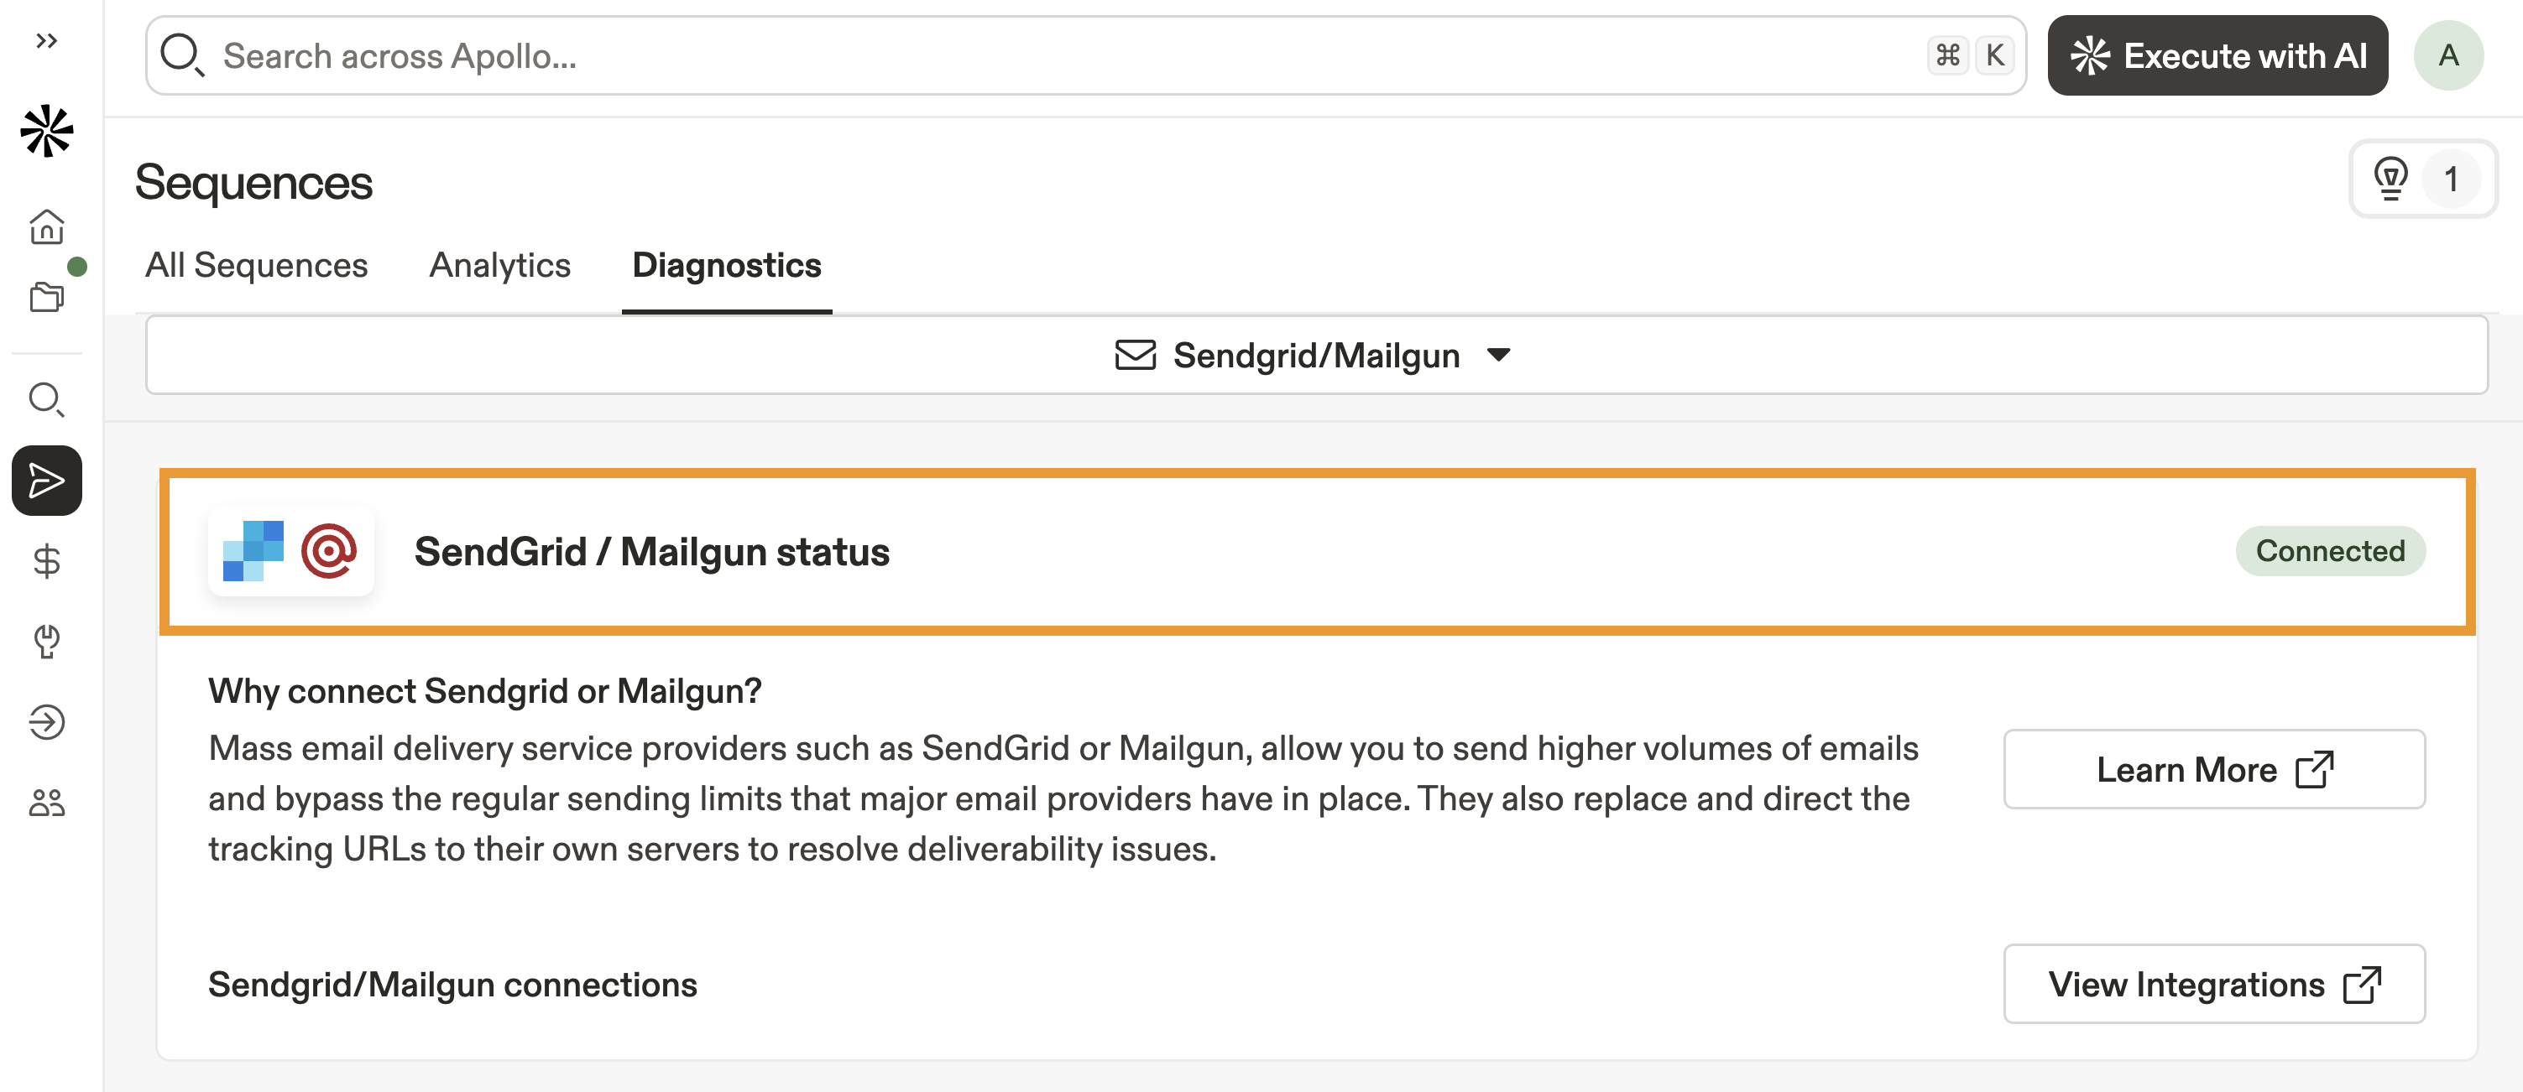
Task: Expand the collapsed sidebar with double chevron
Action: click(46, 41)
